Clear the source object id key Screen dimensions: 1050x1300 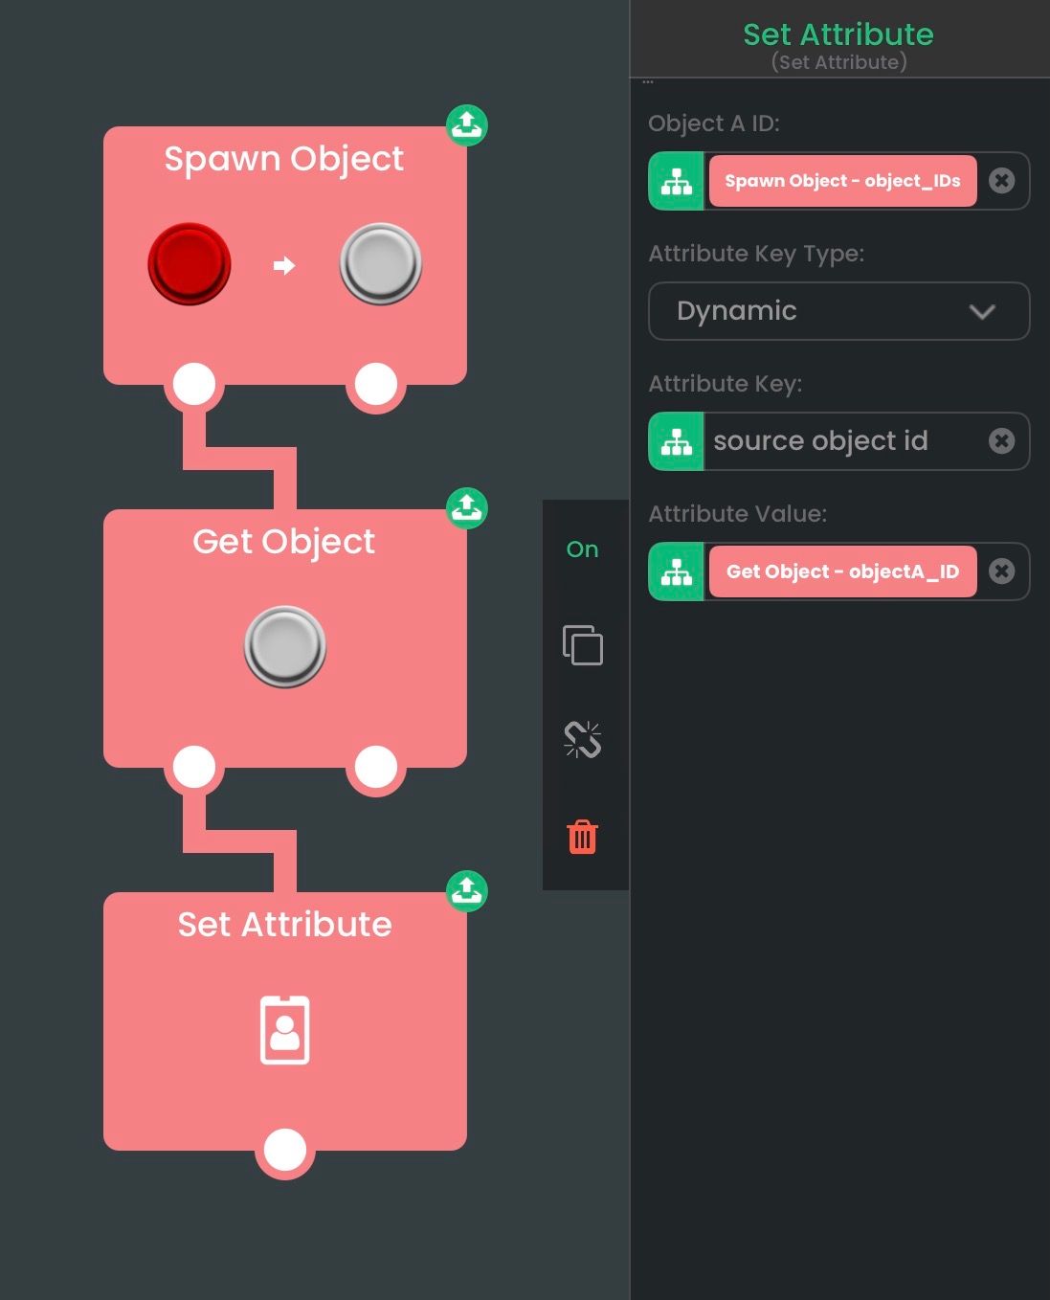(x=1001, y=441)
